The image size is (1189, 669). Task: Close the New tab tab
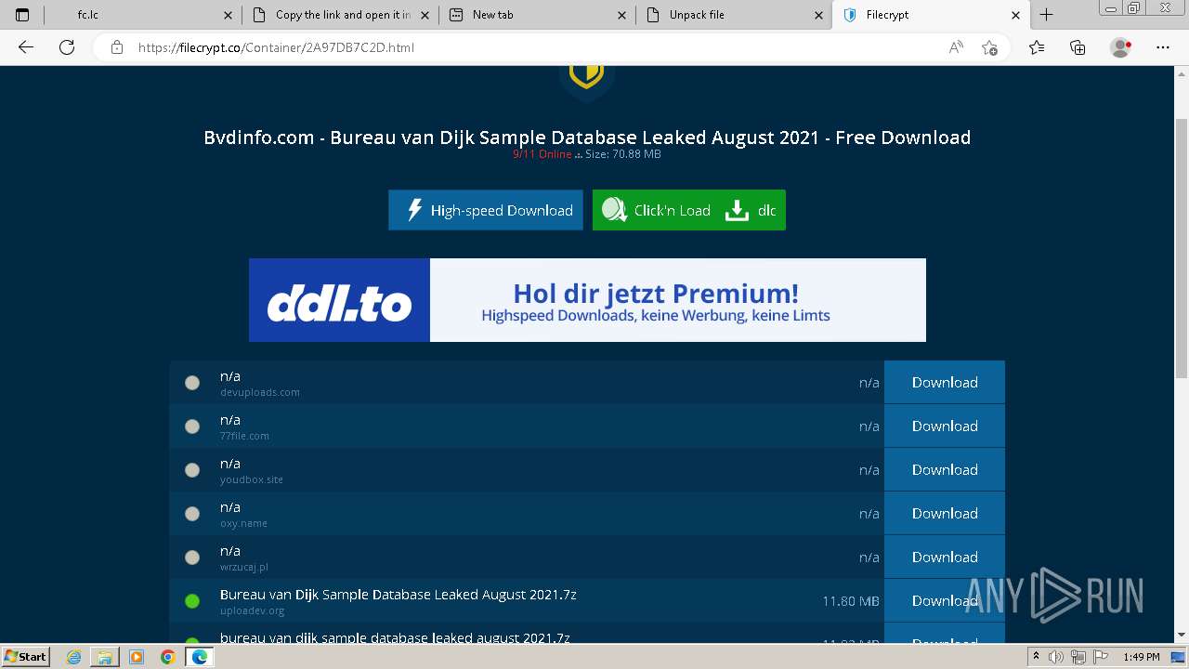click(622, 15)
